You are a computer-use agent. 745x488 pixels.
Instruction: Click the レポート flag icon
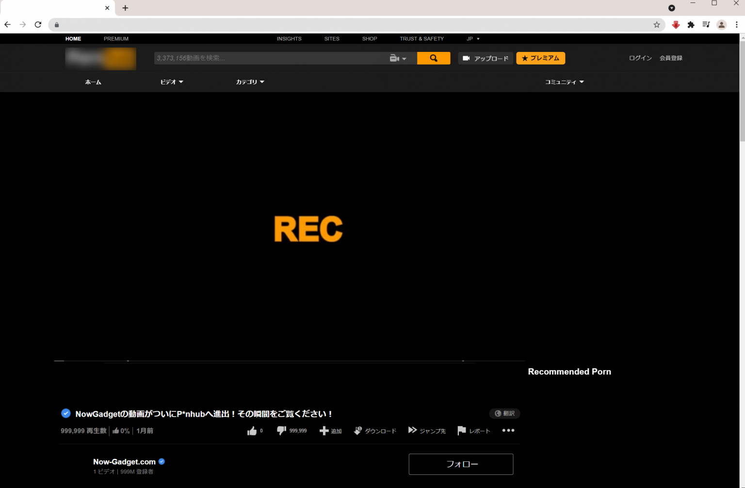click(x=462, y=431)
